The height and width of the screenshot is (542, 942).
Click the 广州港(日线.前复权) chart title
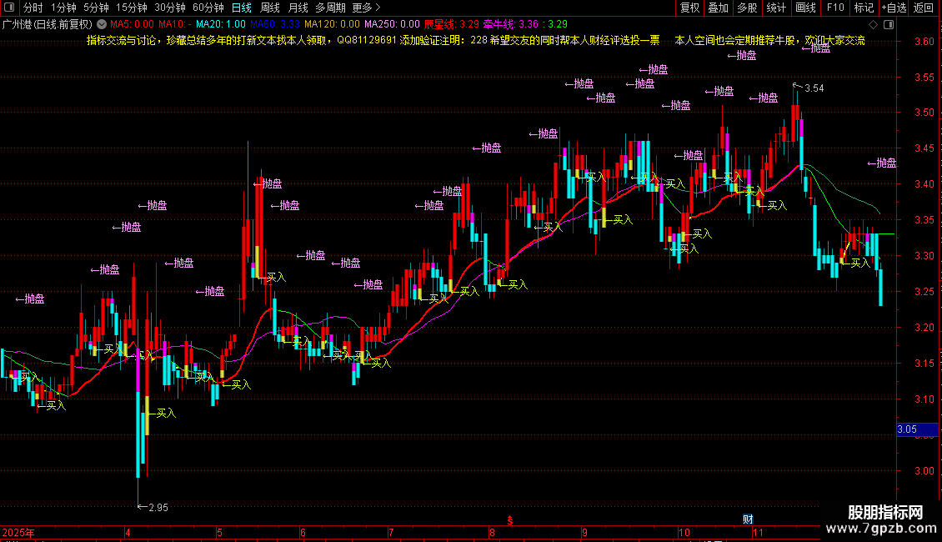pyautogui.click(x=47, y=24)
